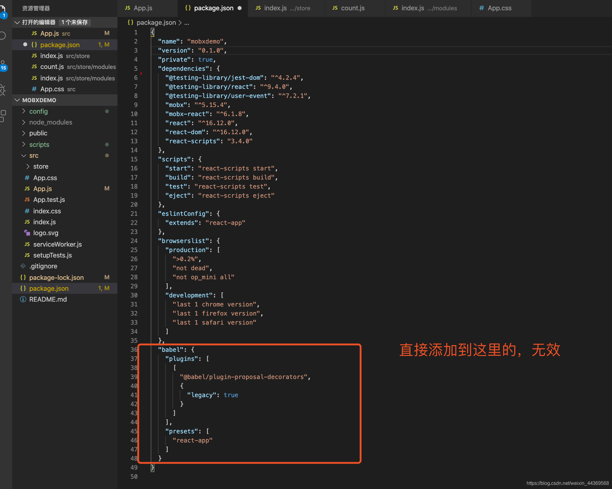Screen dimensions: 612x489
Task: Expand the public folder
Action: [24, 133]
